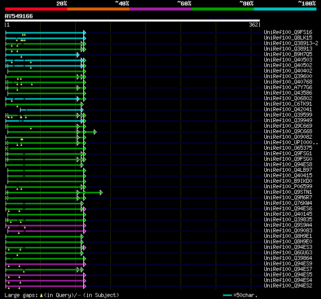This screenshot has height=299, width=321.
Task: Select UniRef100_Q39599 label
Action: tap(288, 115)
